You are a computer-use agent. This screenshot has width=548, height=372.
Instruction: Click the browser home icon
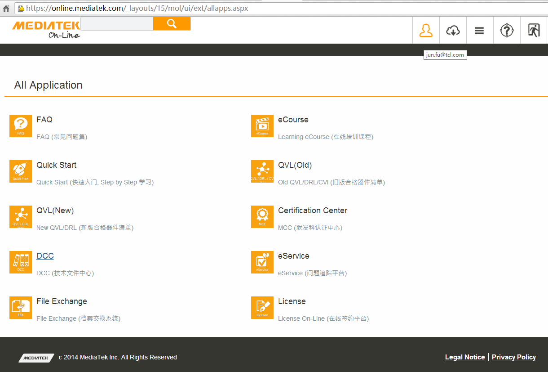click(x=6, y=8)
